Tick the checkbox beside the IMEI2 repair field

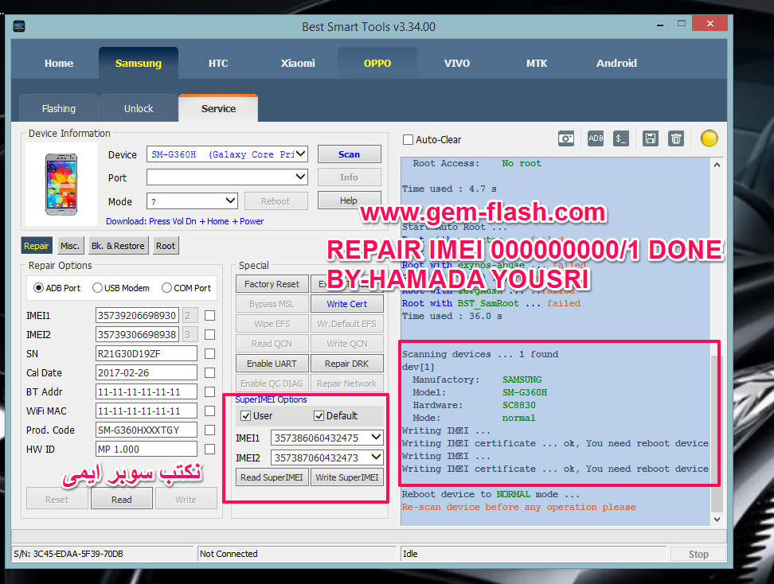pos(209,334)
